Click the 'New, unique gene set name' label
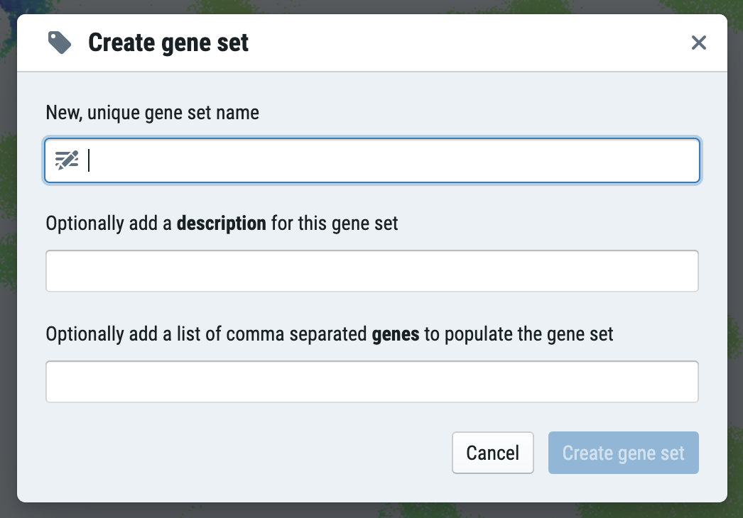 pos(152,113)
